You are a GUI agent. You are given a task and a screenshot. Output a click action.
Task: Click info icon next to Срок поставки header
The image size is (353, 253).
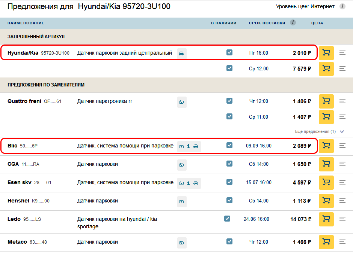[293, 22]
